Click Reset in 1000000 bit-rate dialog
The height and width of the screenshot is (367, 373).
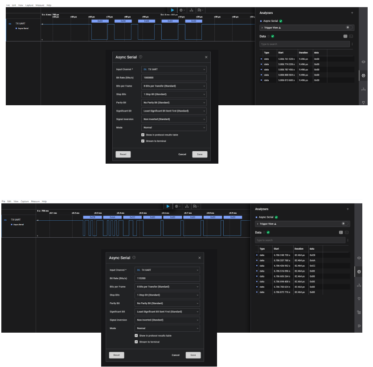(123, 154)
